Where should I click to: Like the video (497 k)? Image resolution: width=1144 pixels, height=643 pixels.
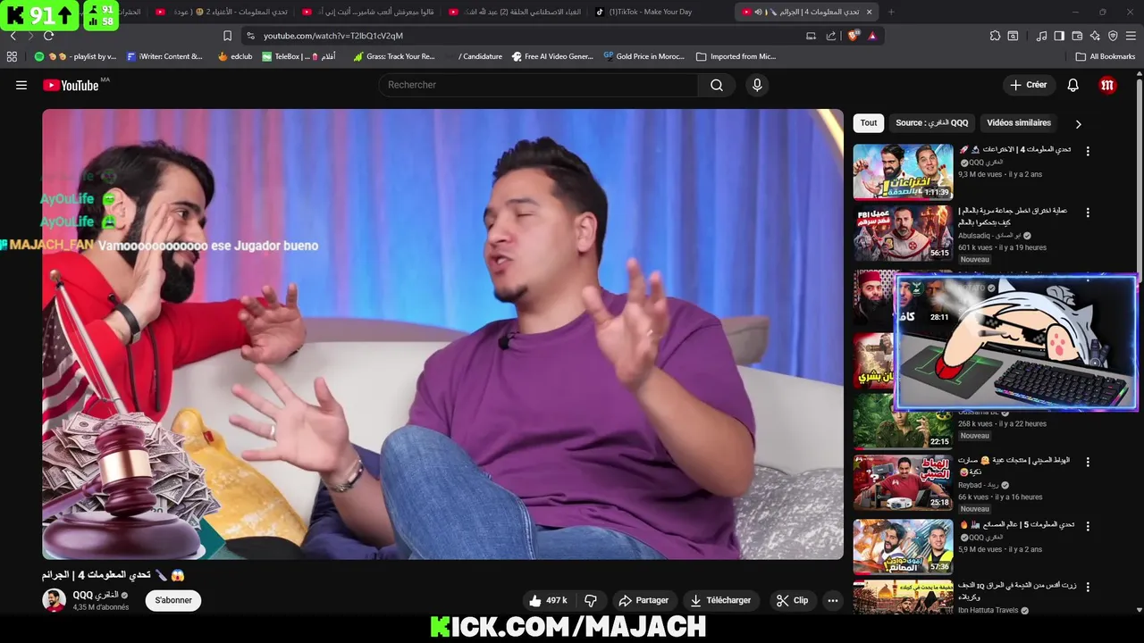point(548,600)
